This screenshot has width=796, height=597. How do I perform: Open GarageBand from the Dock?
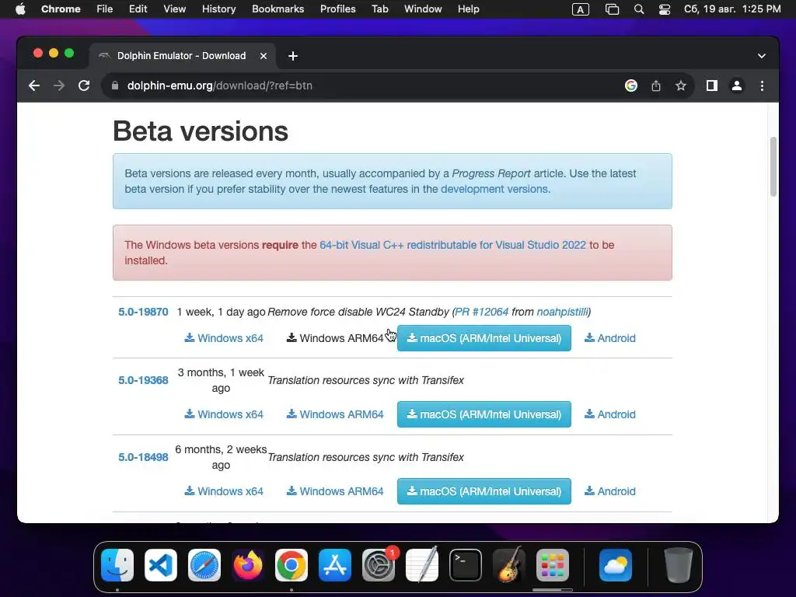pyautogui.click(x=509, y=565)
